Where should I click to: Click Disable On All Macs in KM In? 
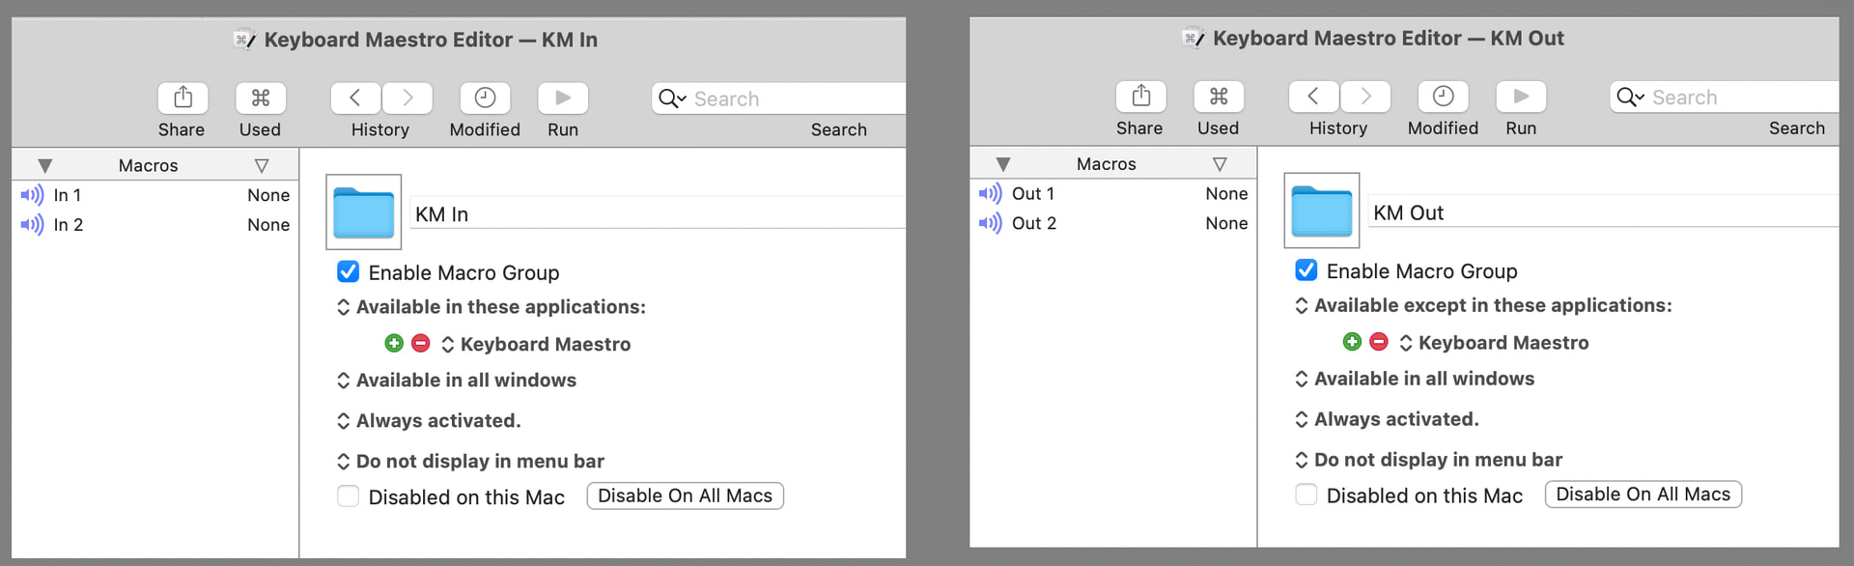click(x=686, y=495)
